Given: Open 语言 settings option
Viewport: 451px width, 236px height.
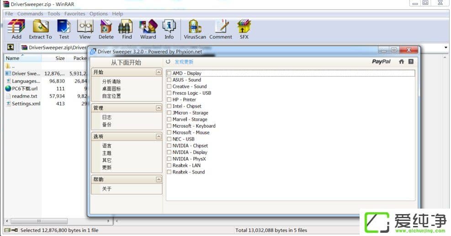Looking at the screenshot, I should (107, 146).
